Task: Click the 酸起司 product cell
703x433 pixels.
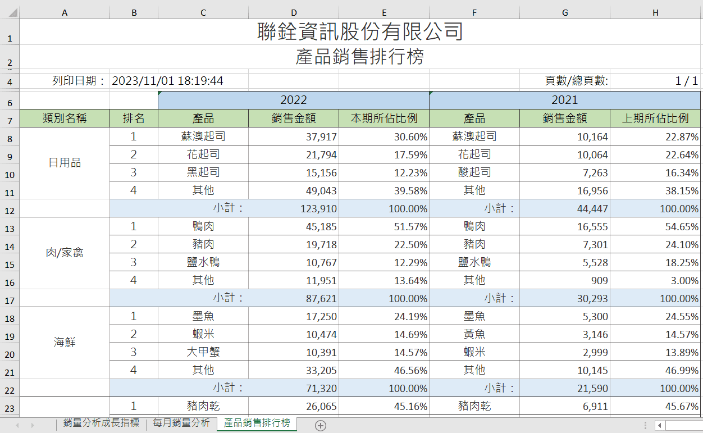Action: point(474,172)
